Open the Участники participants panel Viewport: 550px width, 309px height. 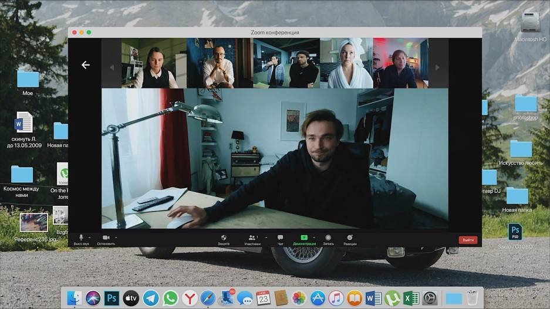point(252,238)
